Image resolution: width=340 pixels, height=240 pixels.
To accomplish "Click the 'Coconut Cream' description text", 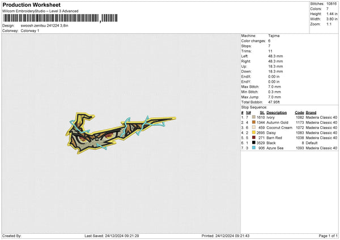I will coord(279,127).
